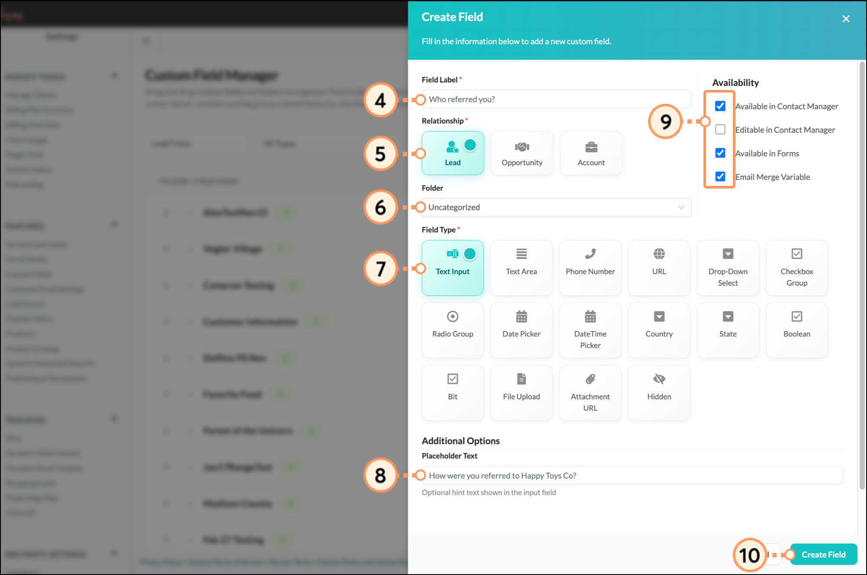
Task: Click the Available in Contact Manager label
Action: [x=787, y=106]
